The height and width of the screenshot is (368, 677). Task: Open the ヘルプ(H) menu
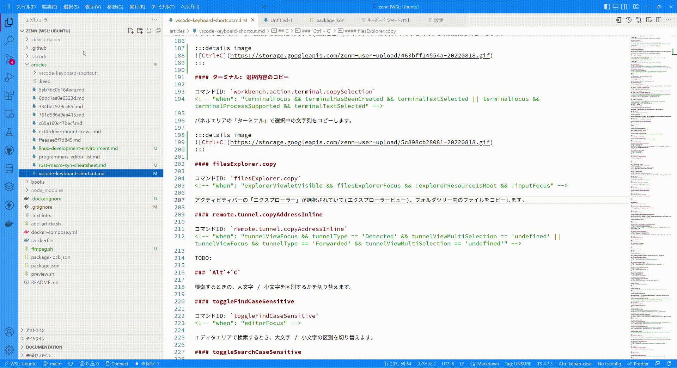(190, 7)
